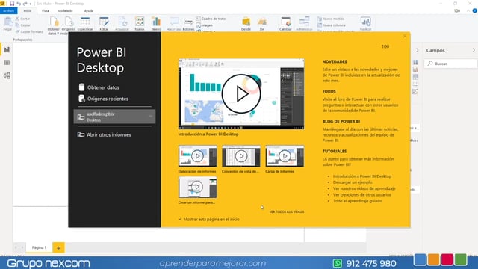Switch to the Inicio ribbon tab
The height and width of the screenshot is (269, 478).
[x=28, y=10]
